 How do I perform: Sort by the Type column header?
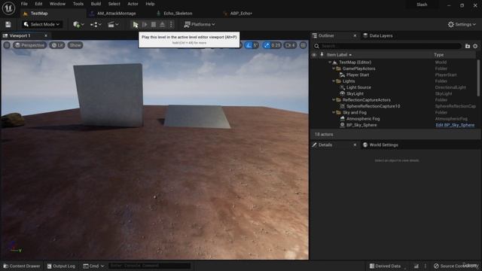[x=439, y=55]
